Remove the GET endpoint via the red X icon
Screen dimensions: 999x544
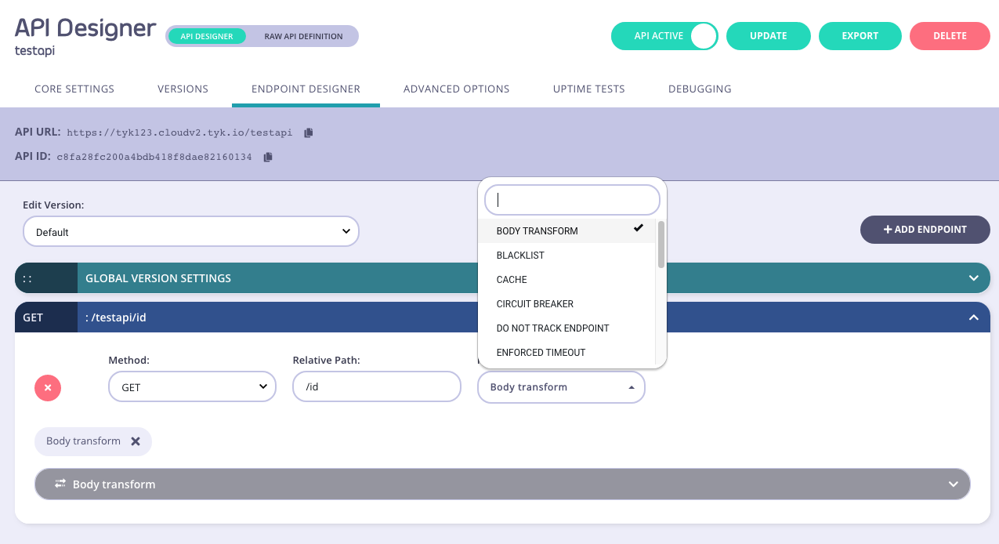pyautogui.click(x=47, y=387)
